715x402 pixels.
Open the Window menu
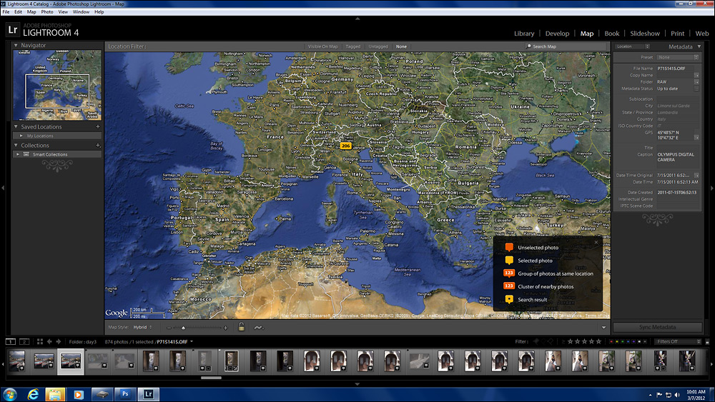coord(81,12)
